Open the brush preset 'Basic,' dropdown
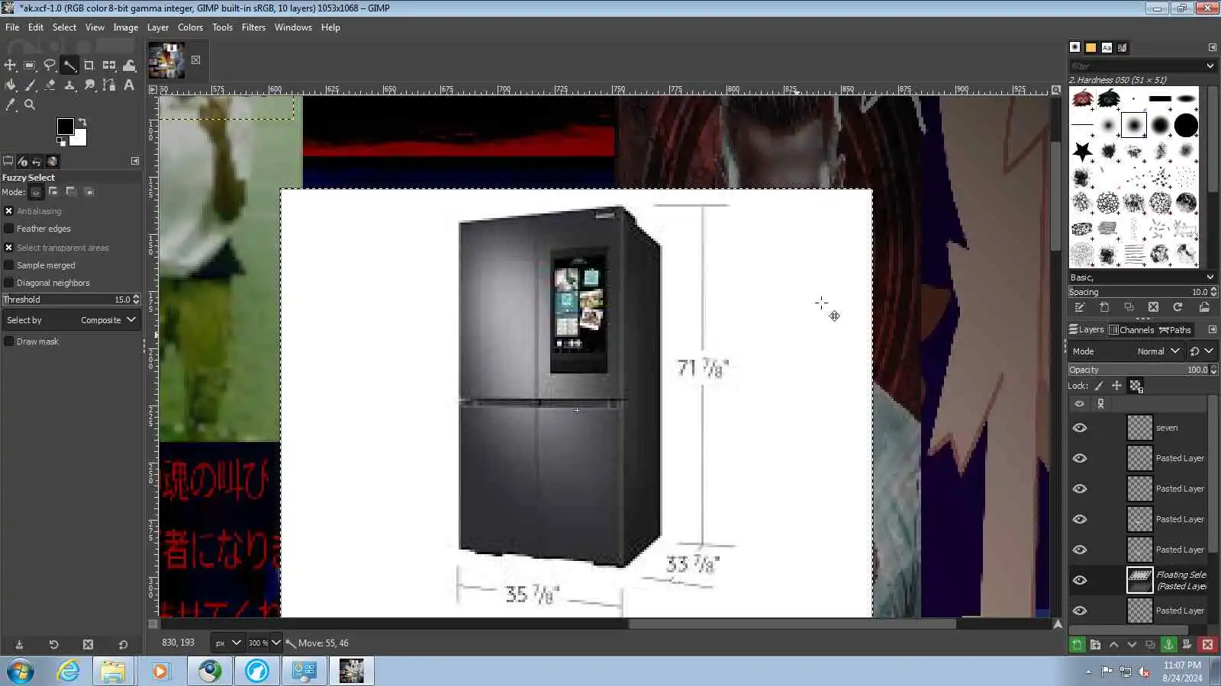1221x686 pixels. coord(1142,277)
